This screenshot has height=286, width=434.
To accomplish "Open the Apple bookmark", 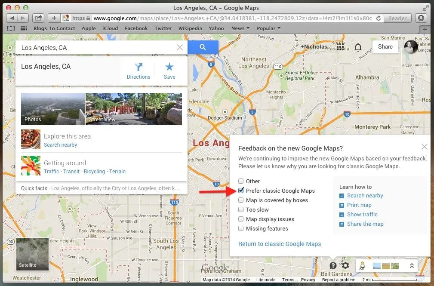I will (89, 28).
